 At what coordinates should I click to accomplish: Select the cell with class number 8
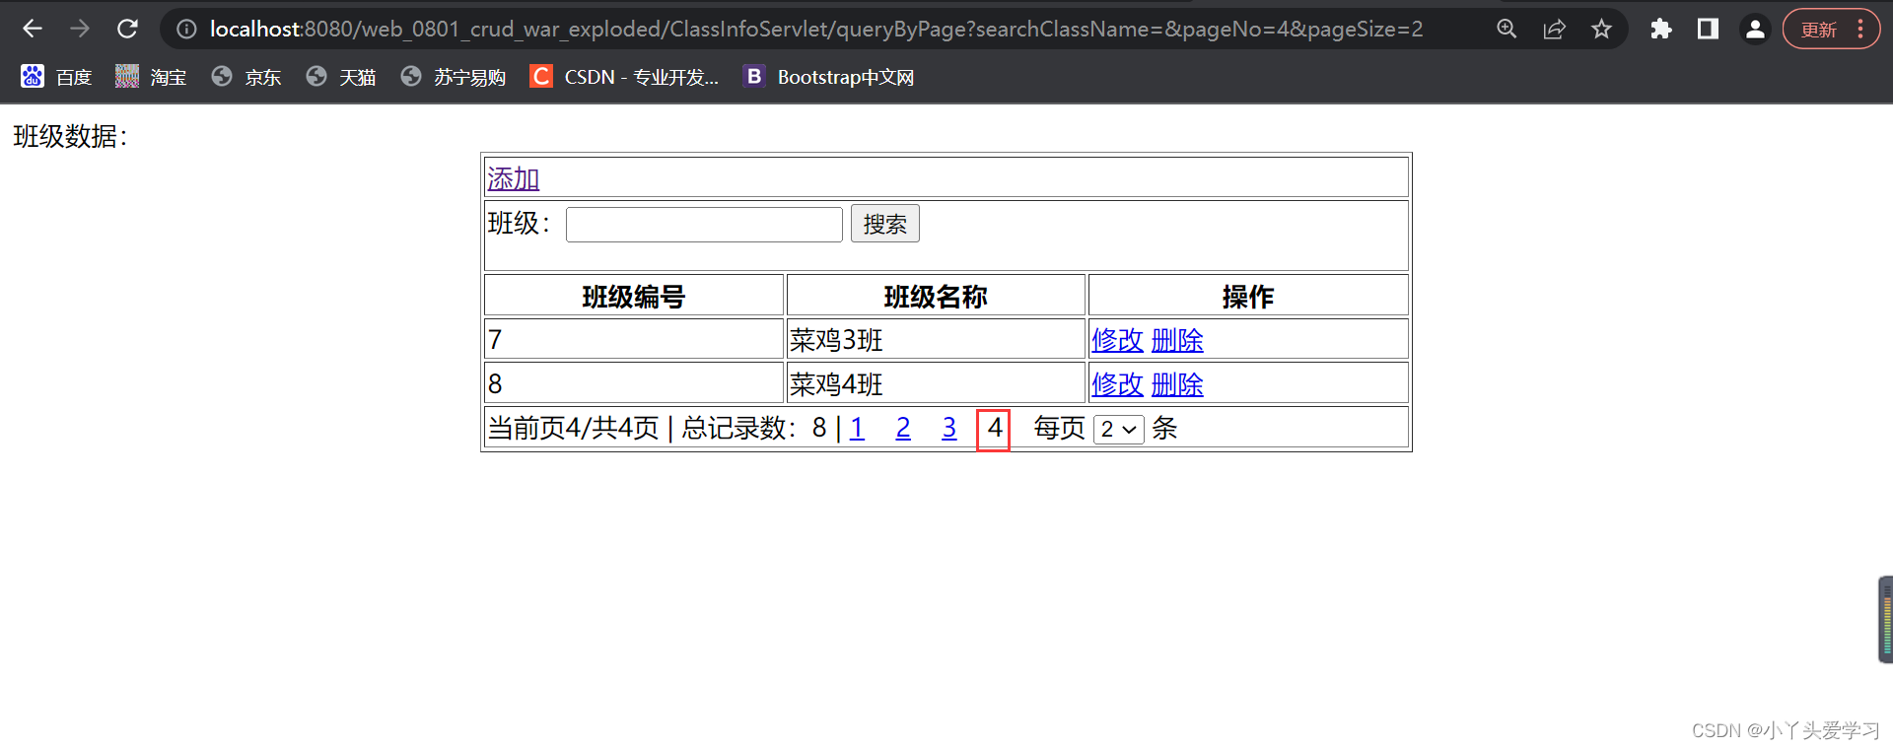tap(634, 382)
